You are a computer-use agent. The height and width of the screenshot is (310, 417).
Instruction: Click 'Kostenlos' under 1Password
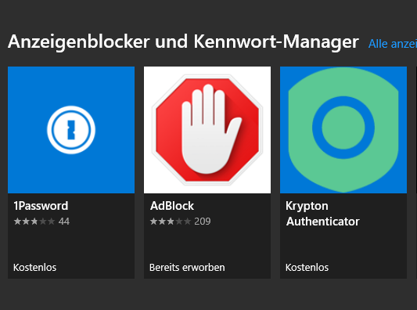35,268
